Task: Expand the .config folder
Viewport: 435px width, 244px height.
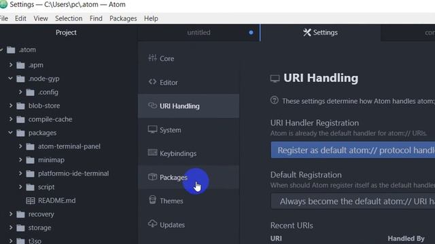Action: pyautogui.click(x=20, y=92)
